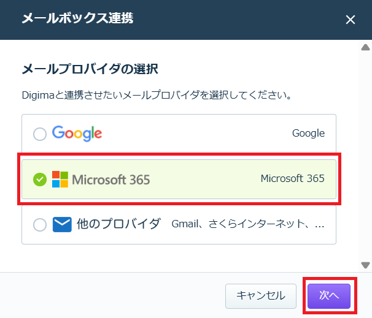Select the Google radio button
The height and width of the screenshot is (318, 372).
40,134
